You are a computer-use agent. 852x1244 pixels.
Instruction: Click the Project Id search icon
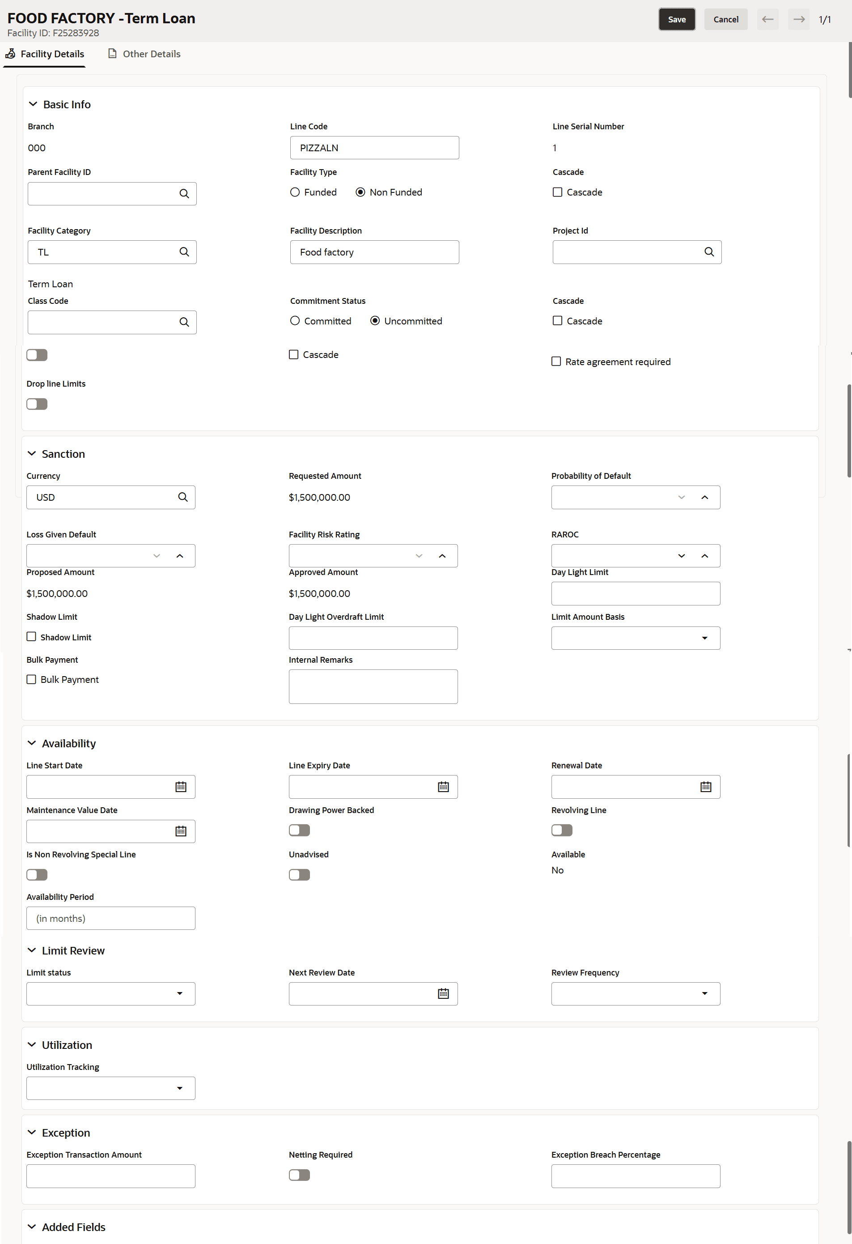click(x=709, y=252)
